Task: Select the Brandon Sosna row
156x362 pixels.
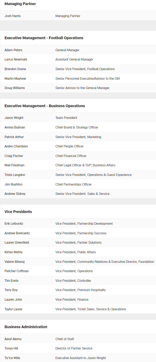Action: 78,69
